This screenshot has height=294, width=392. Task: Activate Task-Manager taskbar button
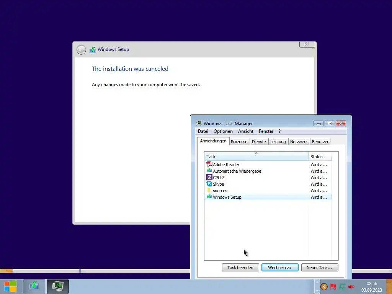tap(58, 286)
